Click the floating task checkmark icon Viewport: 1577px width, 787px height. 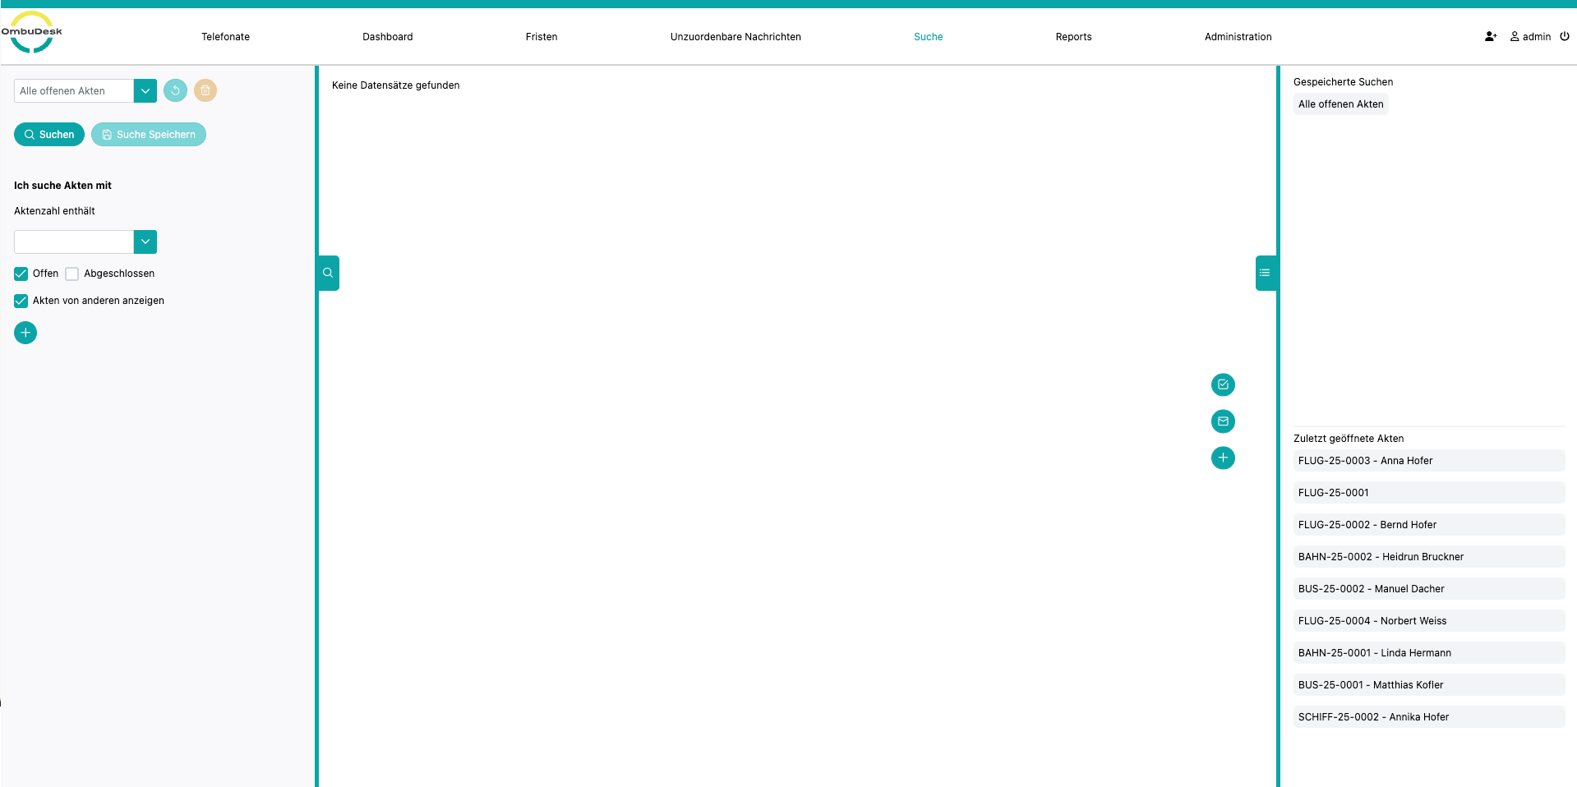pos(1223,384)
